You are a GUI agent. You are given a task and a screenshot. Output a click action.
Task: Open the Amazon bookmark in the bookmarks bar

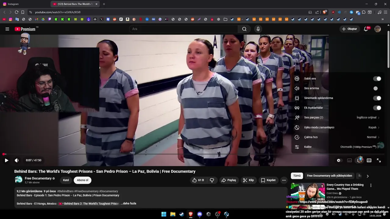tap(127, 19)
